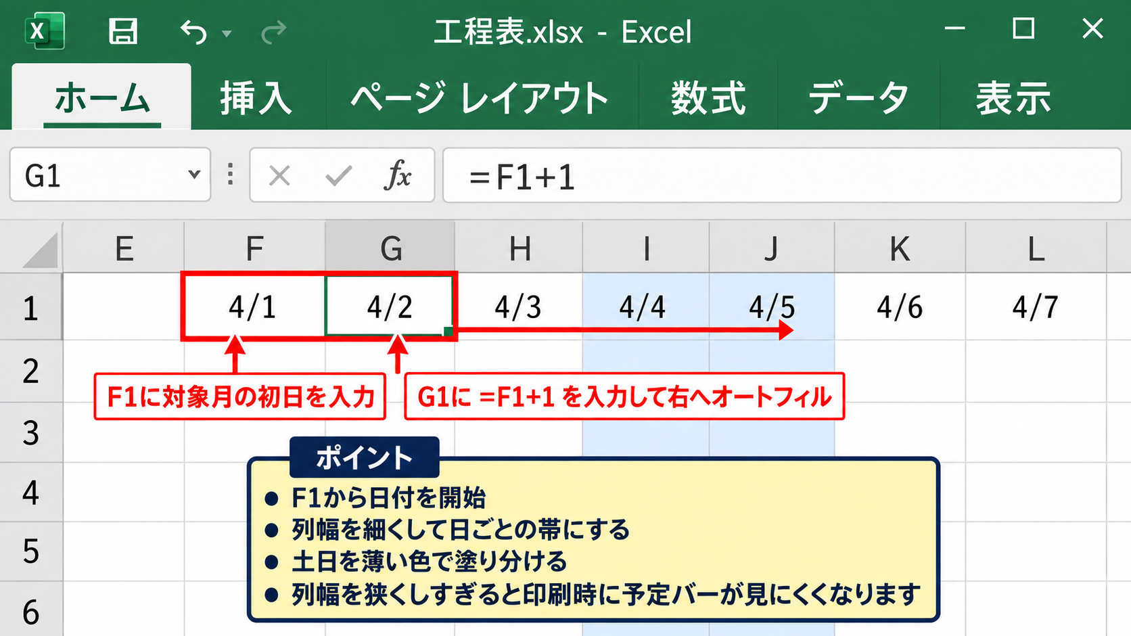1131x636 pixels.
Task: Minimize the Excel window
Action: tap(954, 28)
